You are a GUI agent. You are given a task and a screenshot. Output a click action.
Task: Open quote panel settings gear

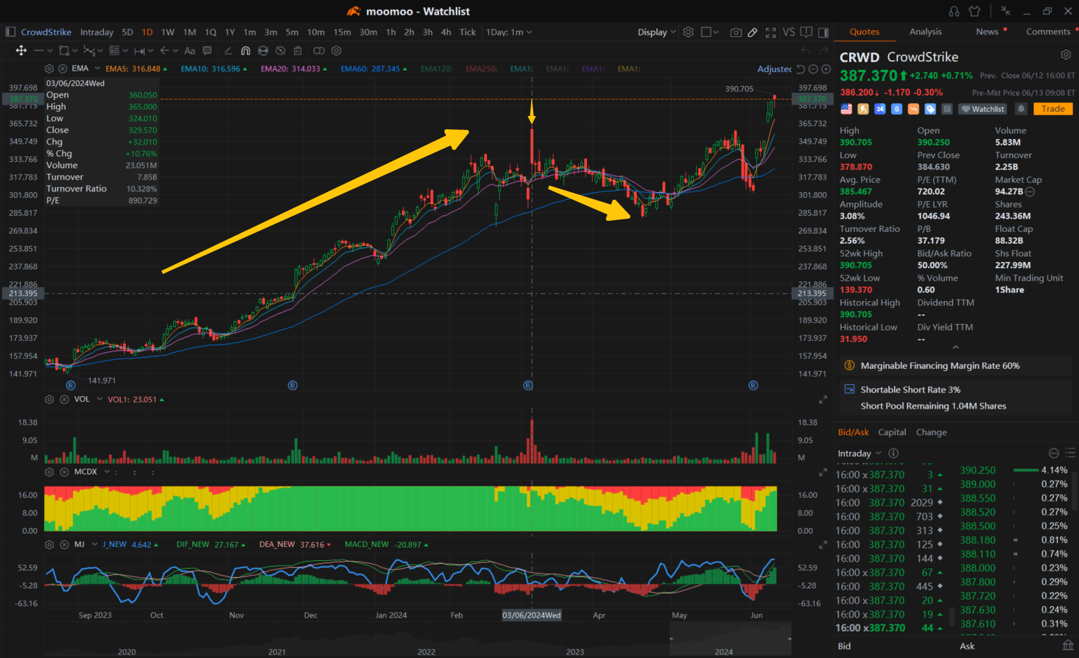click(x=1066, y=54)
